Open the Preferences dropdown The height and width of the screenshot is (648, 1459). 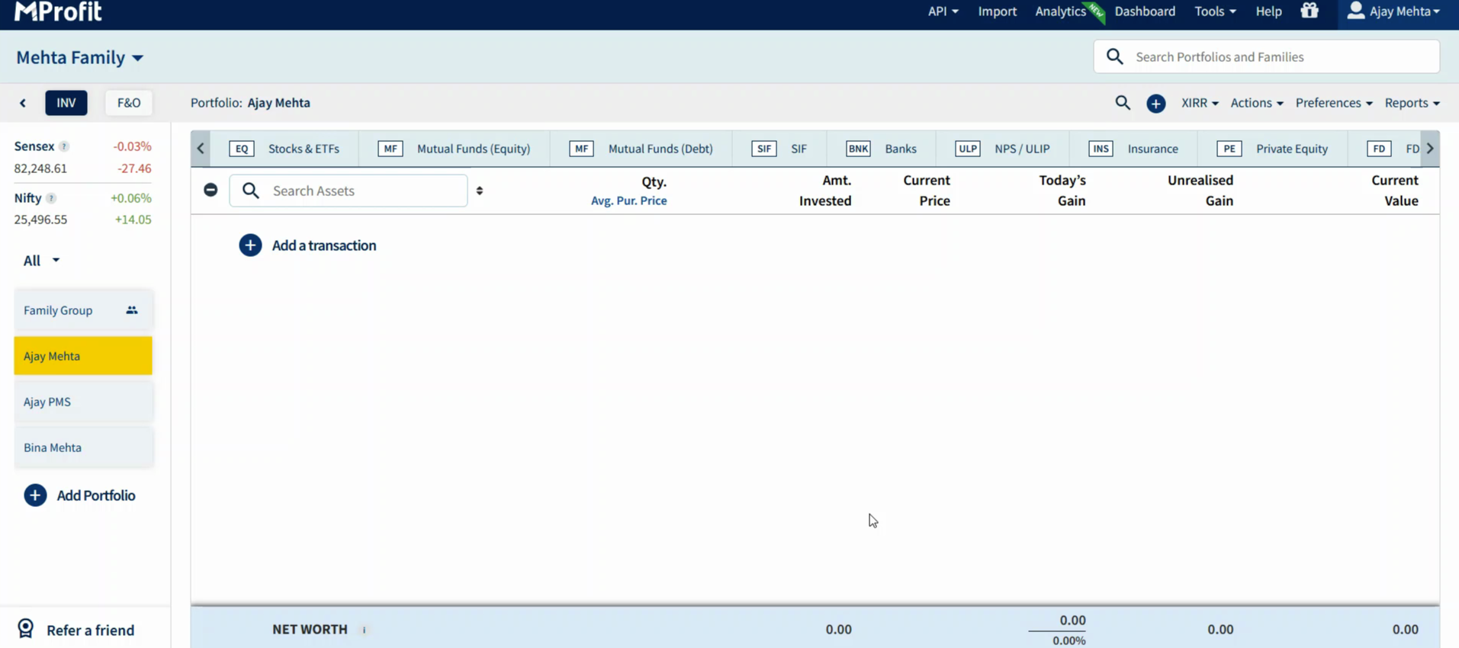coord(1334,103)
